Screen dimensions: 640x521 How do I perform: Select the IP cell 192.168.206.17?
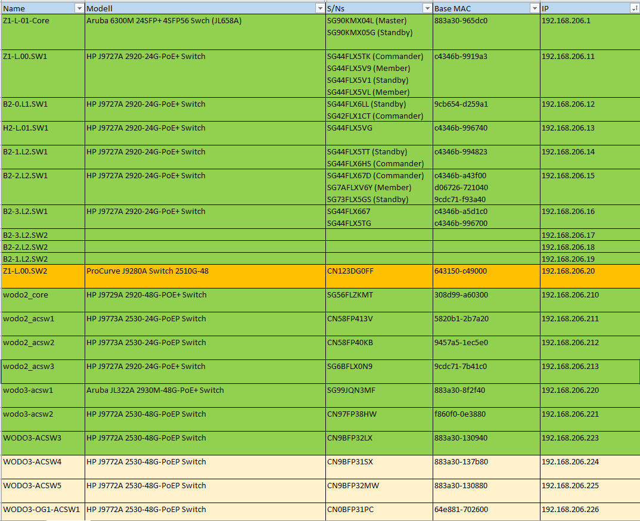[590, 235]
